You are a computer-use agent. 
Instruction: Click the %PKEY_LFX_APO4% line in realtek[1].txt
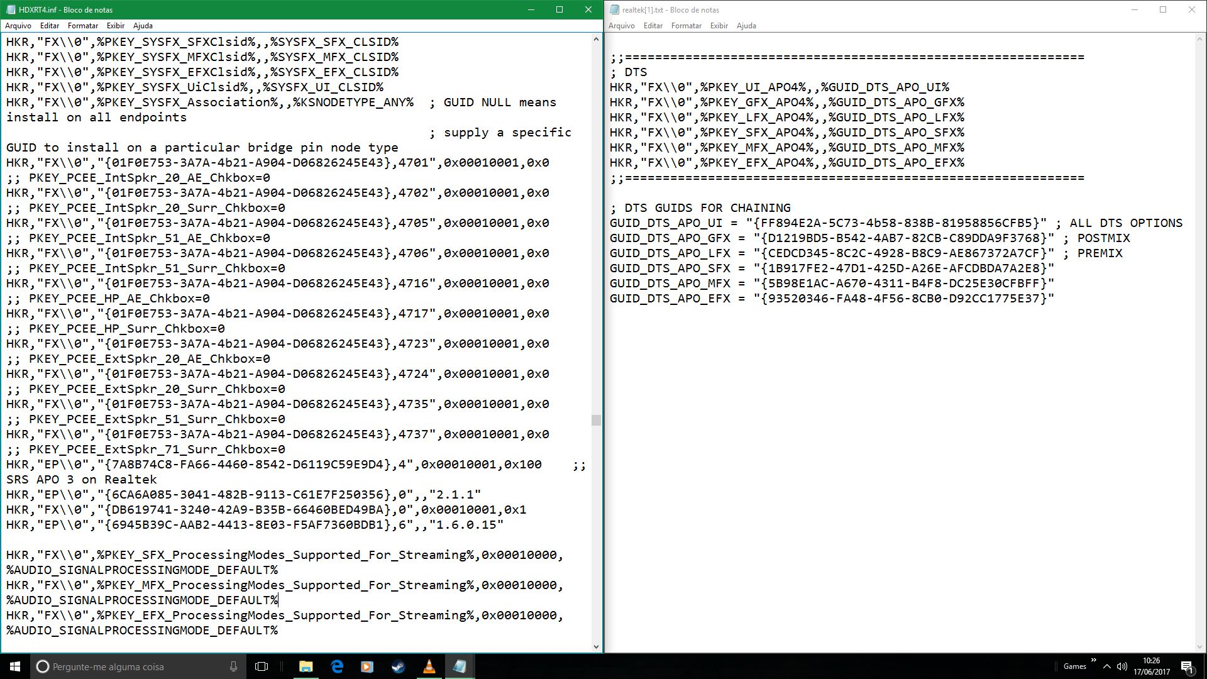tap(786, 118)
